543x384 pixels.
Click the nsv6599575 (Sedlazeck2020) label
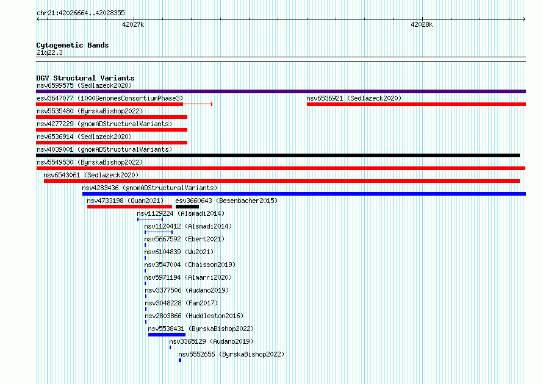pos(84,85)
